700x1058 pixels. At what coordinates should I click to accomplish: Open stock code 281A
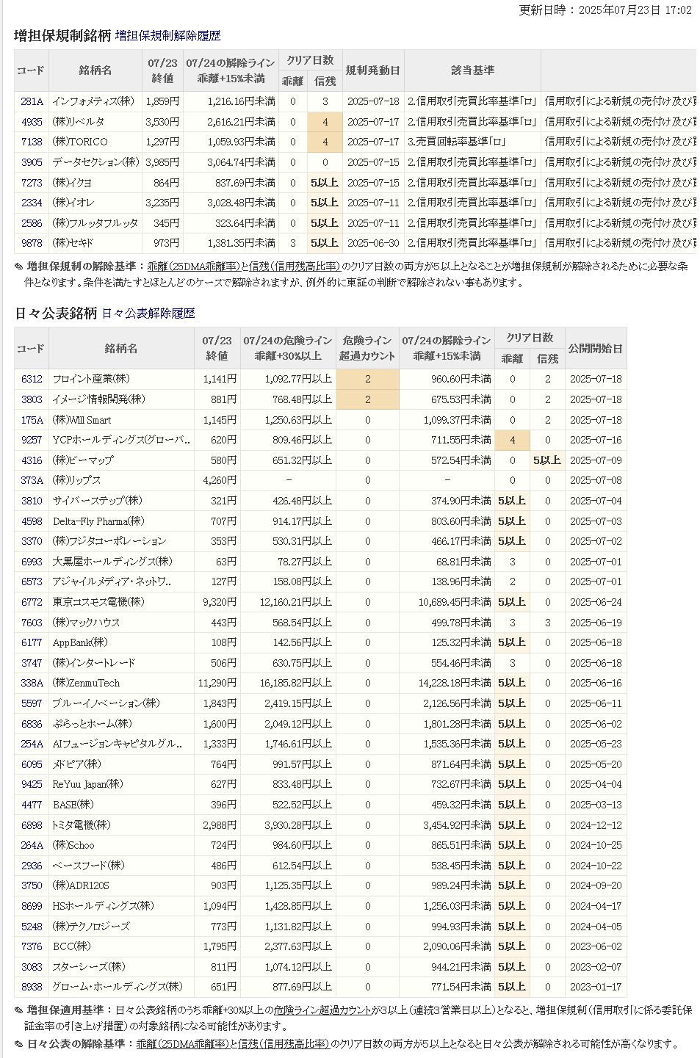pyautogui.click(x=32, y=101)
